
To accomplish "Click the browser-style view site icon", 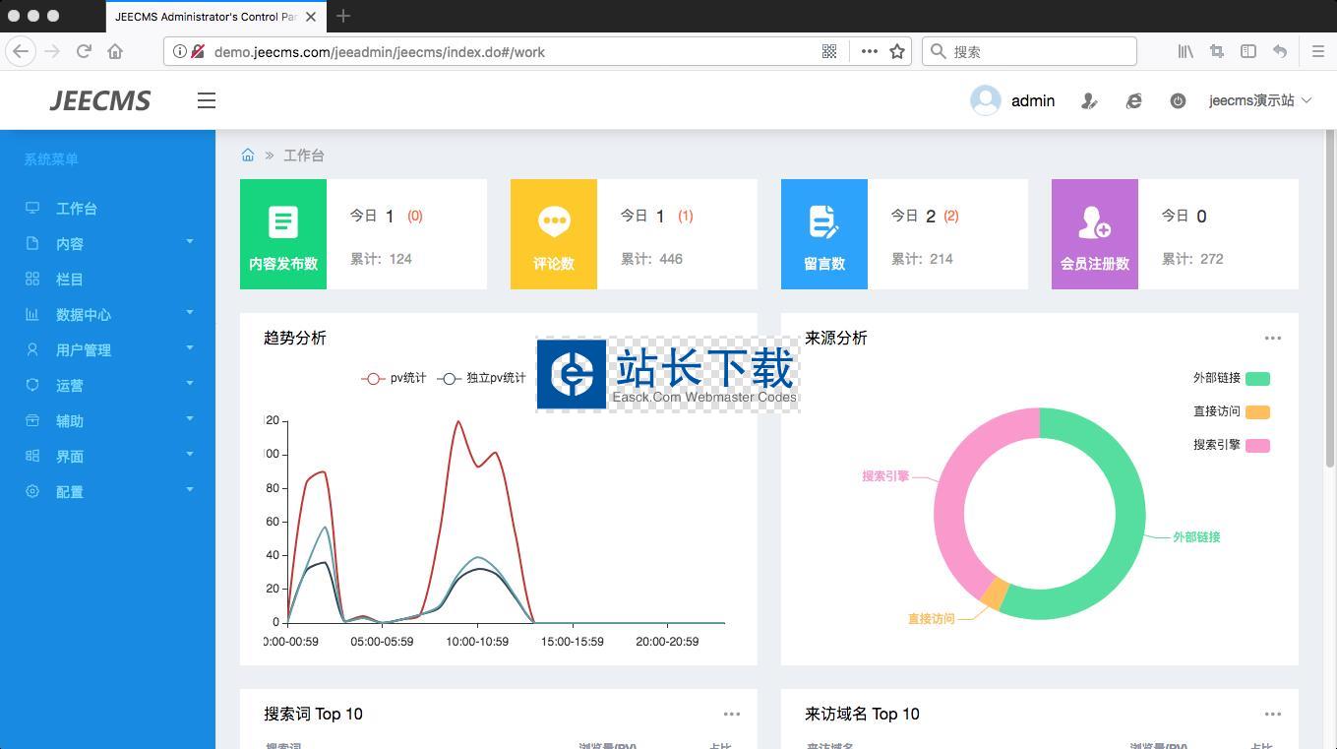I will point(1134,100).
